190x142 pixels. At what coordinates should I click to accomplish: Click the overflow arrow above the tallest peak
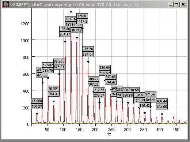coord(71,12)
